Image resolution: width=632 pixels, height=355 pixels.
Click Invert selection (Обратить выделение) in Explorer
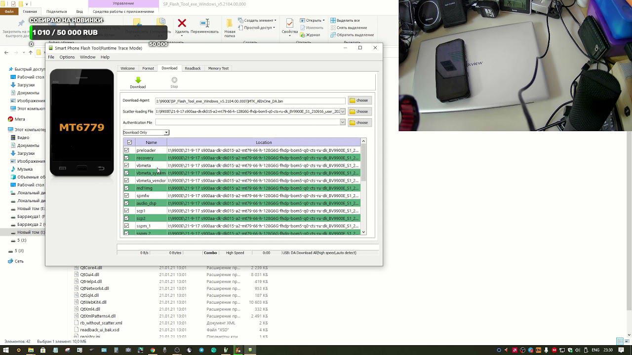352,35
